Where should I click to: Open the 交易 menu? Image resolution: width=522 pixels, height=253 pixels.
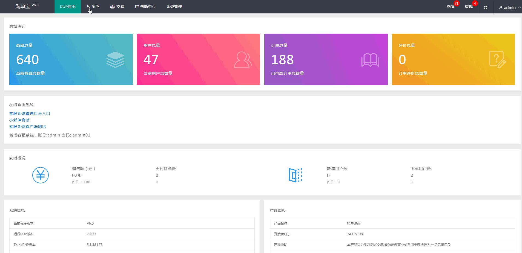point(117,7)
